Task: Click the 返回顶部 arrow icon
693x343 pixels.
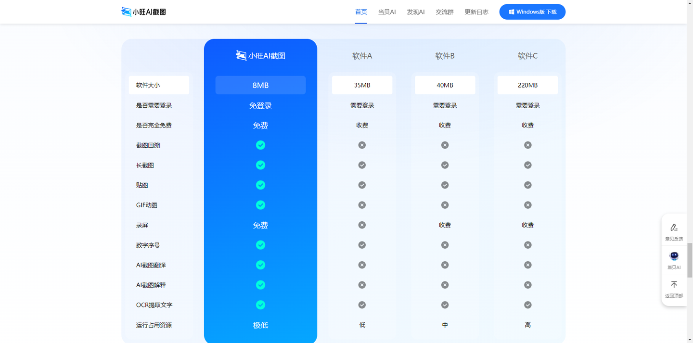Action: click(674, 285)
